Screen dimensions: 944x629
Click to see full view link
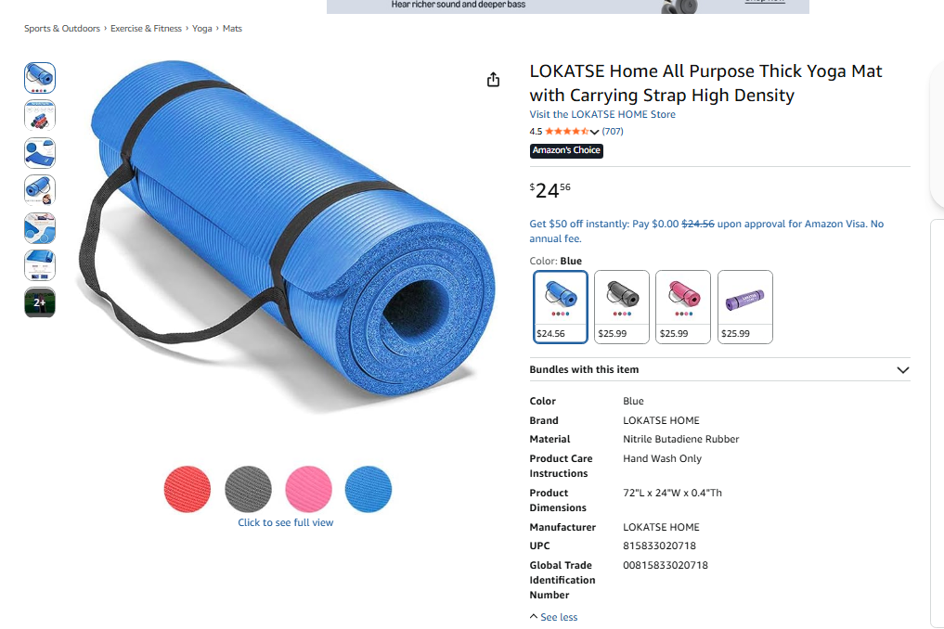click(x=285, y=522)
